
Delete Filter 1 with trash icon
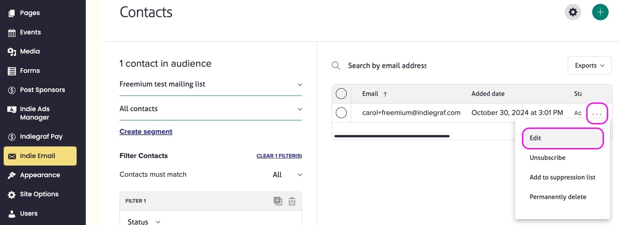coord(292,201)
